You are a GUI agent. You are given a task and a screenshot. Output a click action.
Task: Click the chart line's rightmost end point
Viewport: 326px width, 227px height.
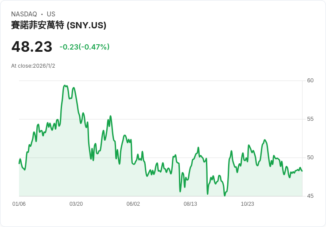click(302, 171)
